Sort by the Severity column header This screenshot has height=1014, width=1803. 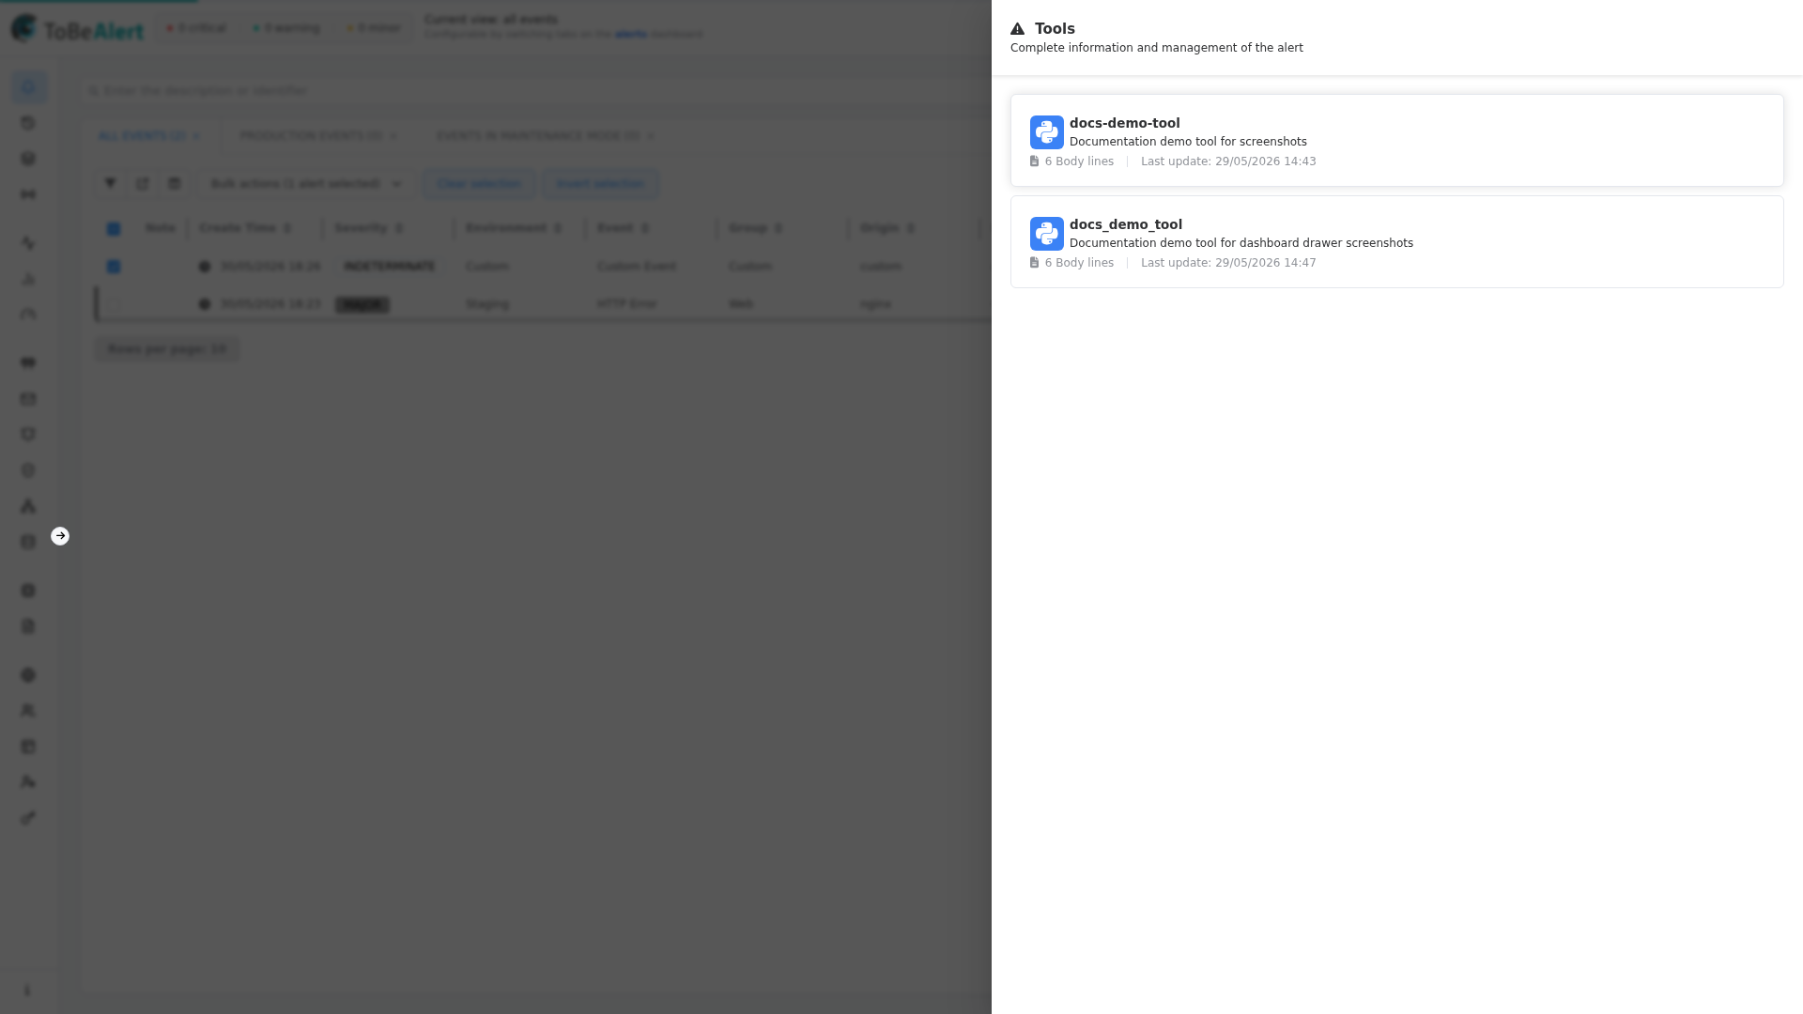pos(368,228)
